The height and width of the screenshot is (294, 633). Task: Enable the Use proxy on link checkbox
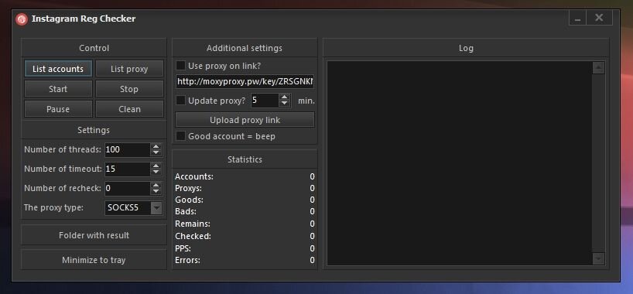click(x=181, y=66)
